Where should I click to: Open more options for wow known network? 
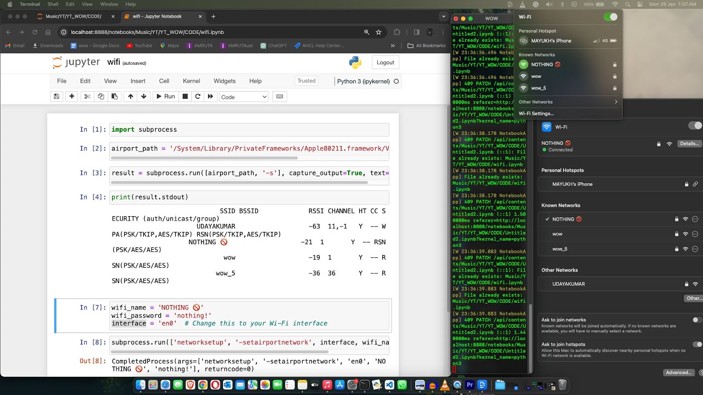click(x=695, y=234)
